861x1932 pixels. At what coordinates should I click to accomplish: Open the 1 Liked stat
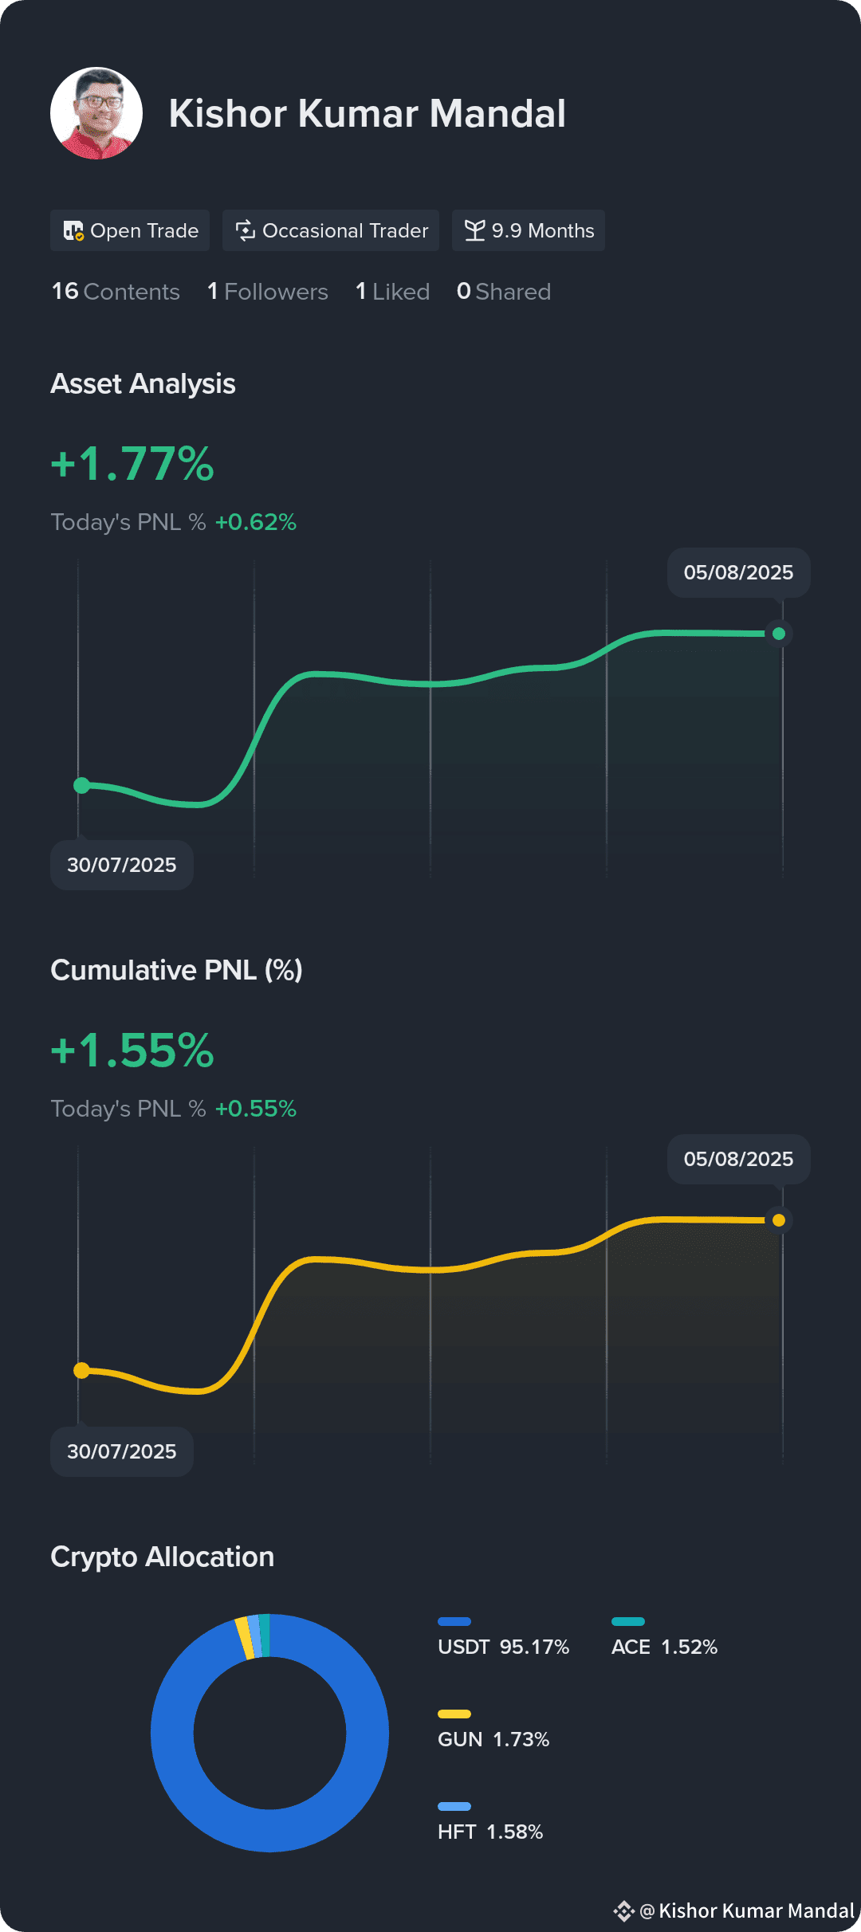(x=393, y=292)
